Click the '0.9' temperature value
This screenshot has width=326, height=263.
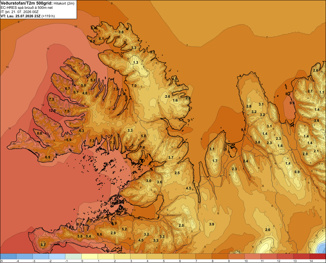tap(297, 172)
